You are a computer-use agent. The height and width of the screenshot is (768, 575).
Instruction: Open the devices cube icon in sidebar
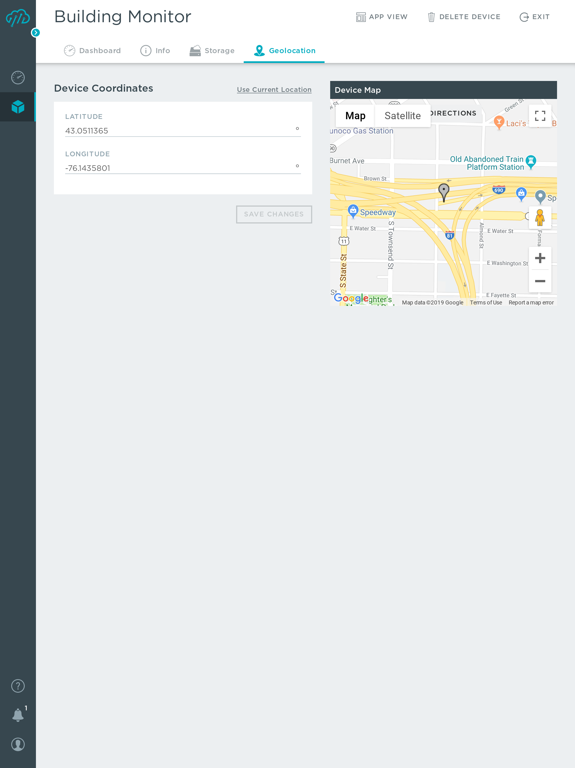pos(18,107)
